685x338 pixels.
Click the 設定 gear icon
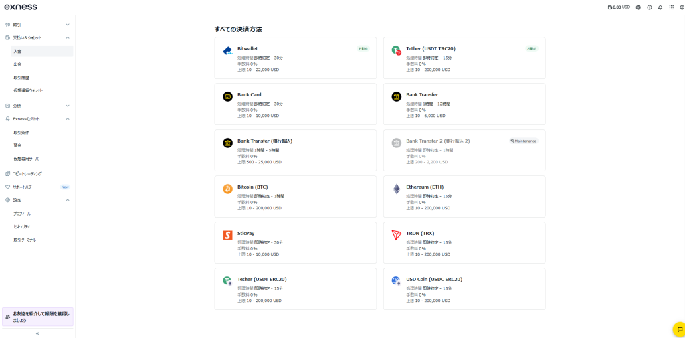(x=7, y=200)
